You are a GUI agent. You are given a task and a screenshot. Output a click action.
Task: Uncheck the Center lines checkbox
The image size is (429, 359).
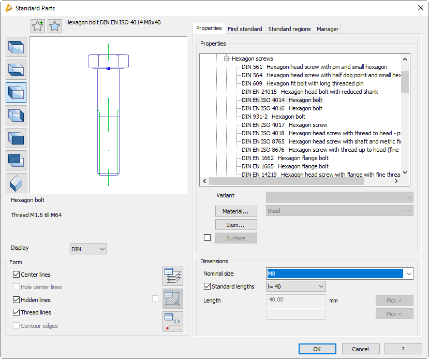(17, 275)
